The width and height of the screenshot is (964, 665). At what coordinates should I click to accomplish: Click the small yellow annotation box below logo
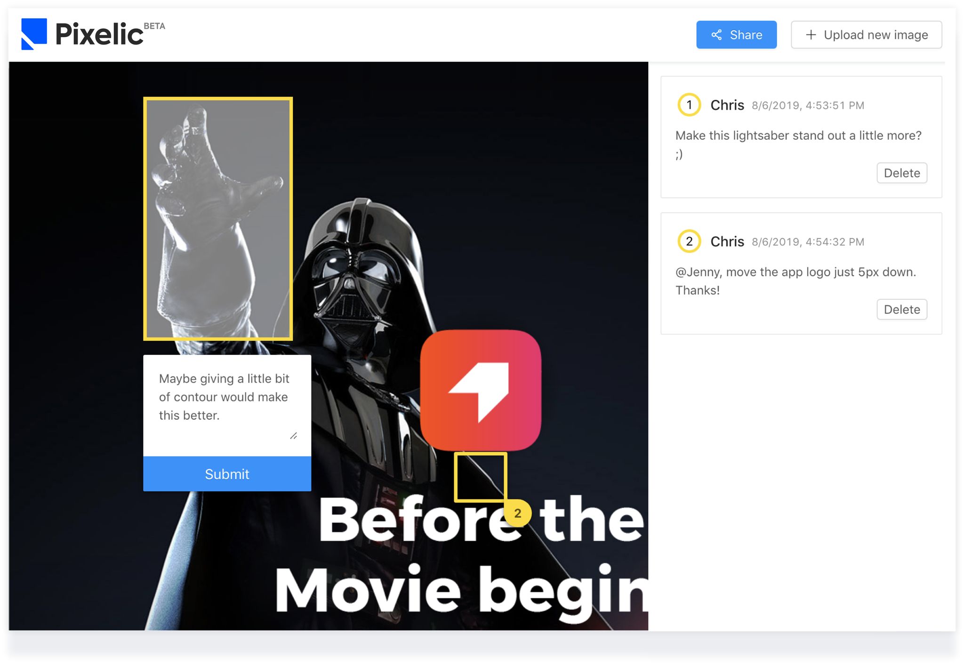[480, 477]
